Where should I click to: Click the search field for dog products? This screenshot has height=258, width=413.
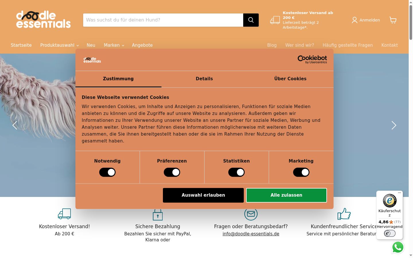163,20
